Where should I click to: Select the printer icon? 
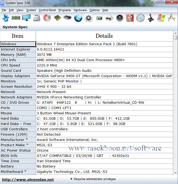(109, 18)
